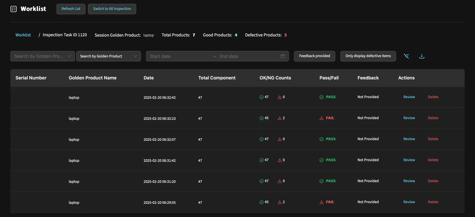
Task: Click the NG warning triangle in the 06:29:55 row
Action: [x=280, y=202]
